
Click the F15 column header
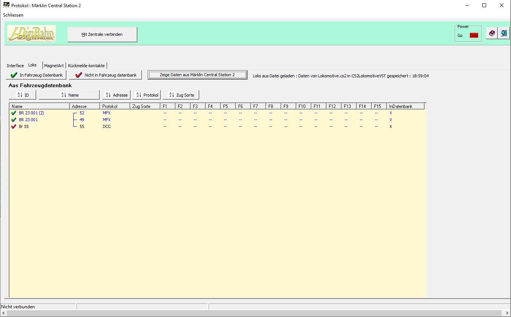click(379, 106)
